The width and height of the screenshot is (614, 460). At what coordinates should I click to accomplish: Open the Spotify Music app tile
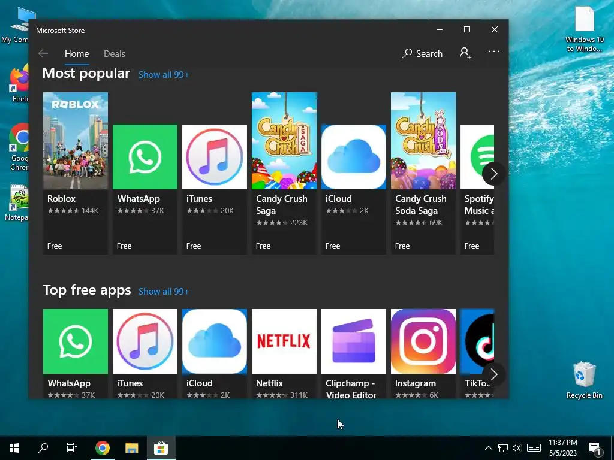click(x=477, y=189)
